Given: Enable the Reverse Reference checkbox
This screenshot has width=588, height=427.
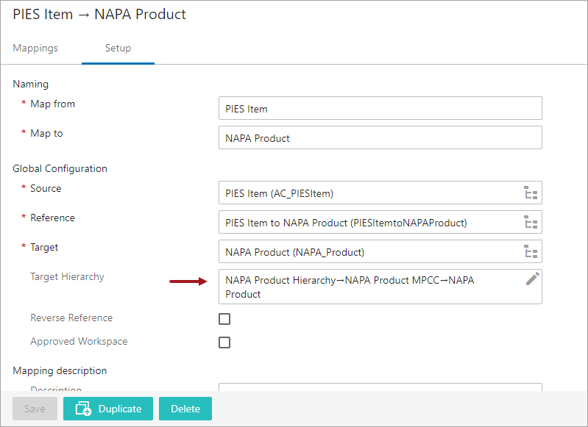Looking at the screenshot, I should (224, 319).
